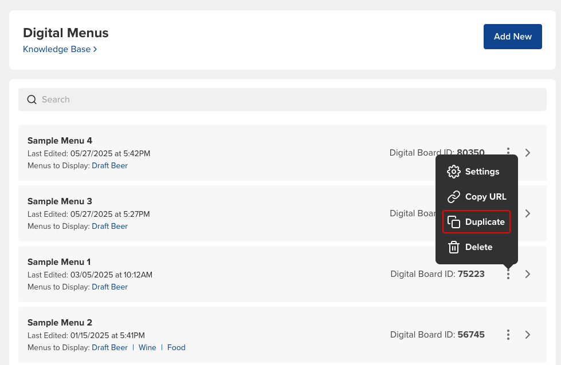The height and width of the screenshot is (365, 561).
Task: Click the Food link on Sample Menu 2
Action: coord(176,347)
